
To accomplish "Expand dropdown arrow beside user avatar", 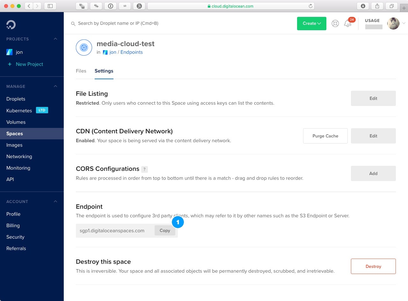I will [x=404, y=23].
